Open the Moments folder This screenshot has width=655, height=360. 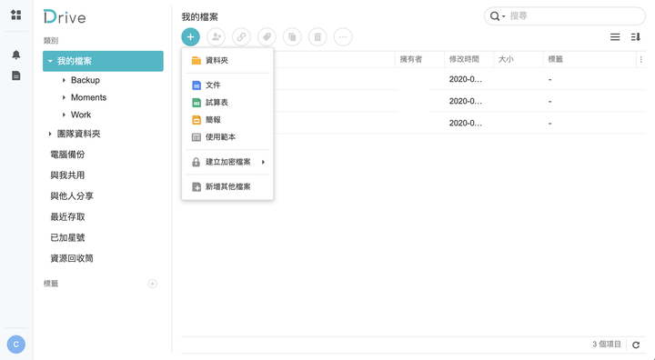[88, 97]
